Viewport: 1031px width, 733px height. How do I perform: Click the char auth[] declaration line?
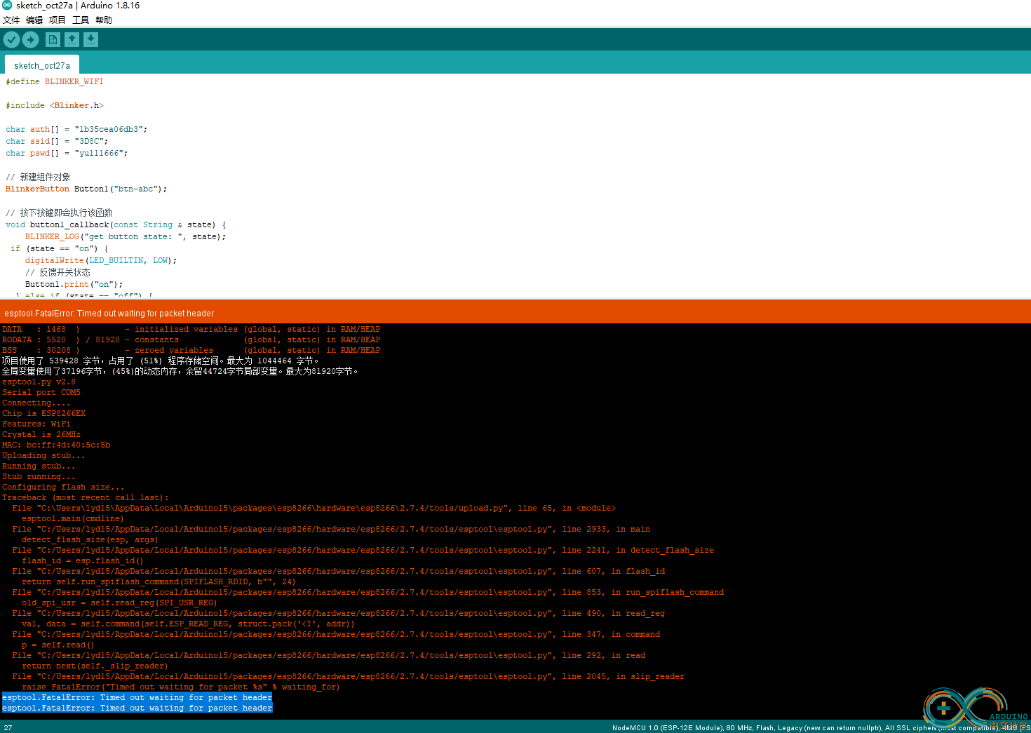coord(76,129)
